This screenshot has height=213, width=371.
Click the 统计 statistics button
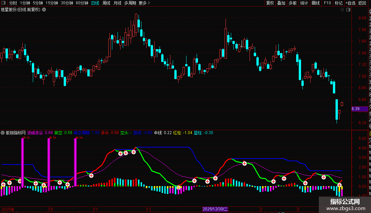[304, 3]
